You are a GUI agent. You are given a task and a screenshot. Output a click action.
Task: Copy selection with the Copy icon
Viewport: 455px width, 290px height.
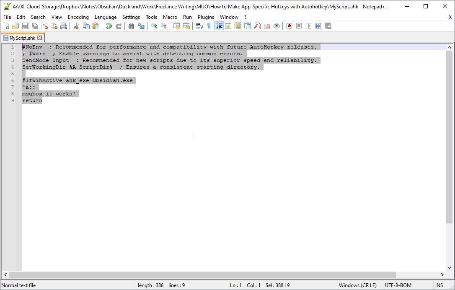pos(86,26)
